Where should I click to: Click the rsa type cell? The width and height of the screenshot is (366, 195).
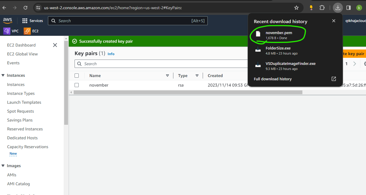pos(181,85)
